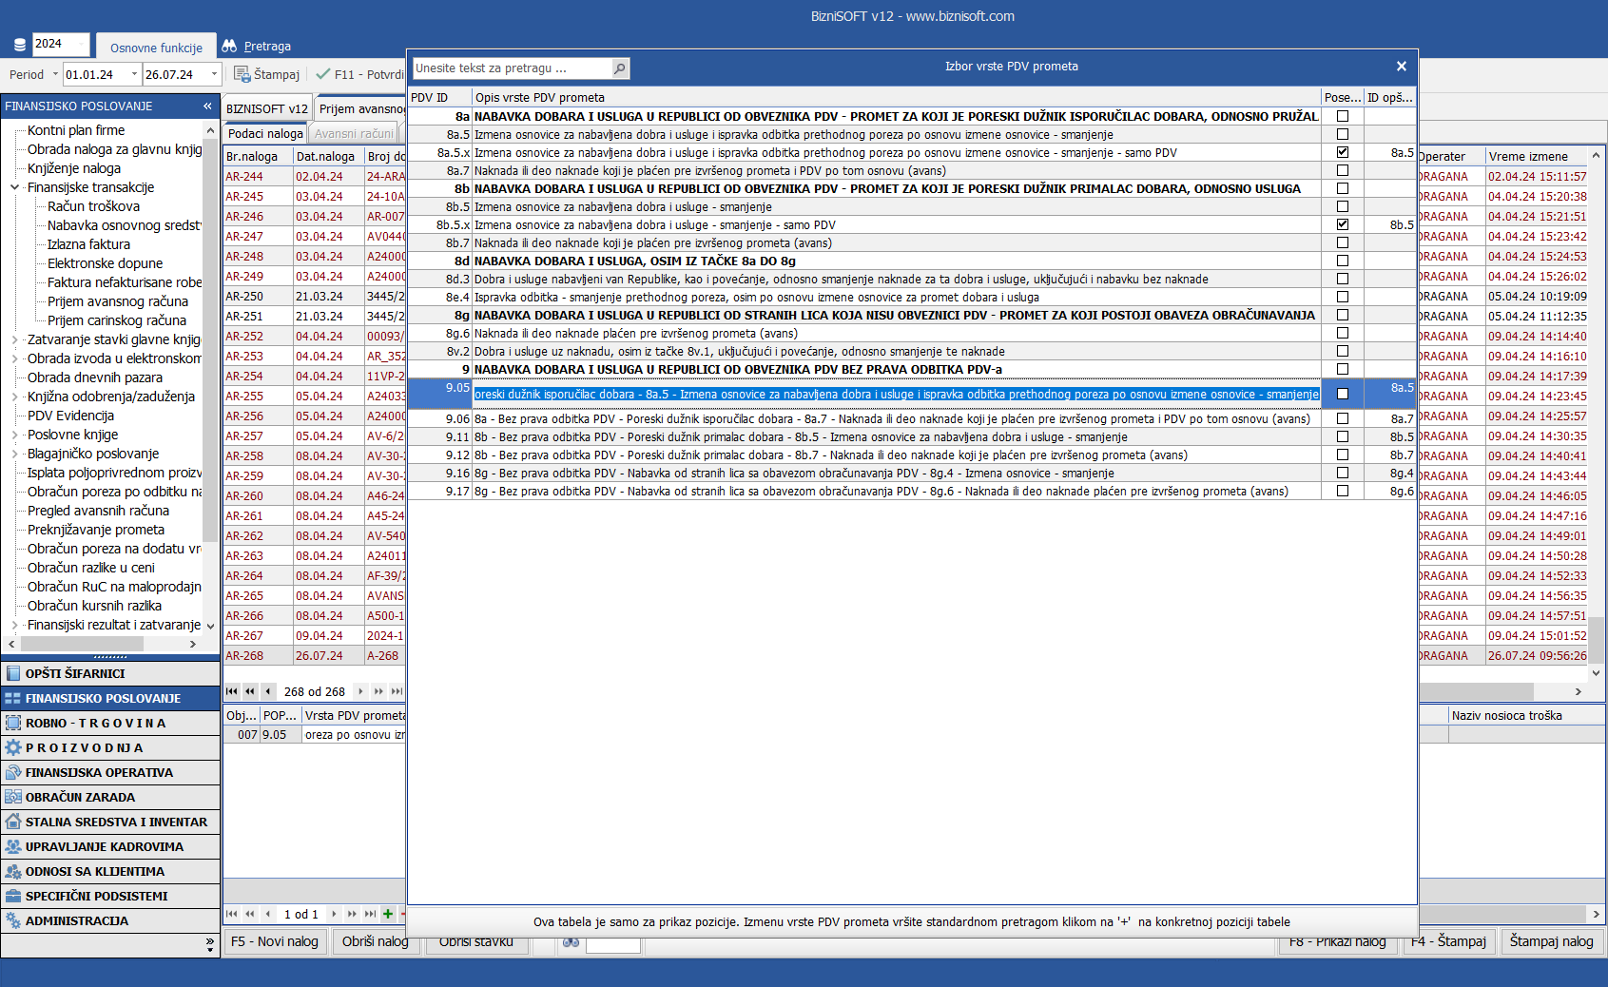Jump to first record in the nalog navigator
The height and width of the screenshot is (987, 1608).
click(232, 691)
